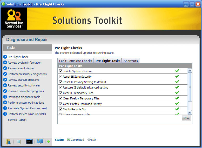202x148 pixels.
Task: Uncheck Clear Firefox Temporary Files checkbox
Action: click(x=60, y=98)
